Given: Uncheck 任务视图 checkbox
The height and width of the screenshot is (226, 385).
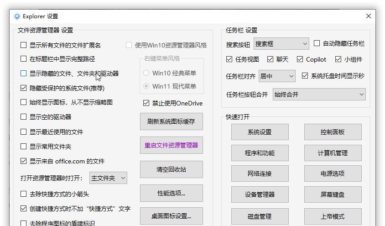Looking at the screenshot, I should tap(229, 59).
